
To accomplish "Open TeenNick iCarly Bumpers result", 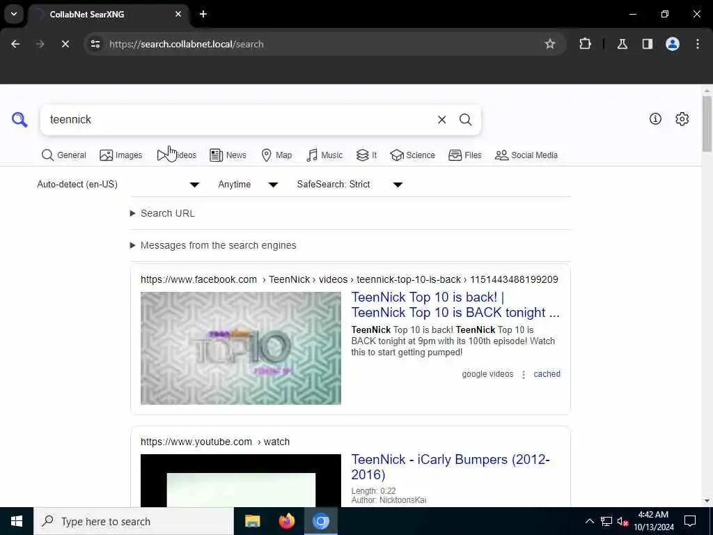I will [x=450, y=467].
